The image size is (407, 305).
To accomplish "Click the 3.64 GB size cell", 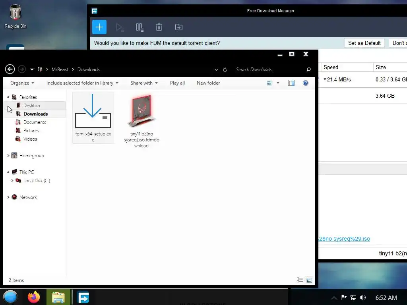I will (x=385, y=96).
